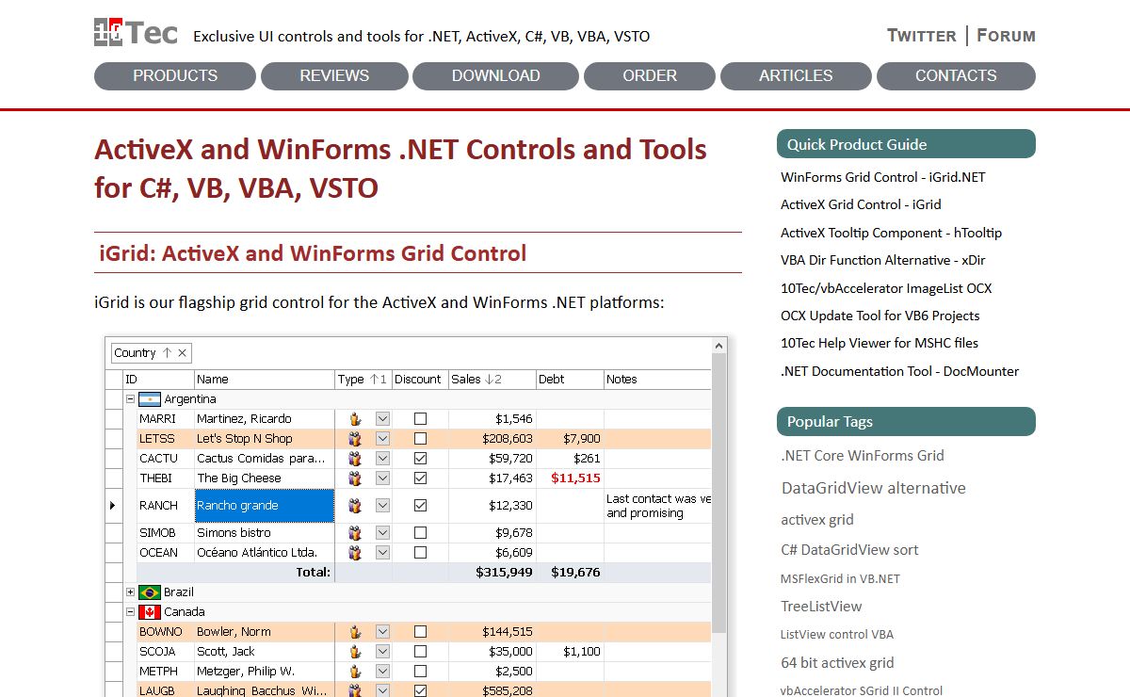Check Discount for Océano Atlántico Ltda.
The height and width of the screenshot is (697, 1130).
coord(421,553)
